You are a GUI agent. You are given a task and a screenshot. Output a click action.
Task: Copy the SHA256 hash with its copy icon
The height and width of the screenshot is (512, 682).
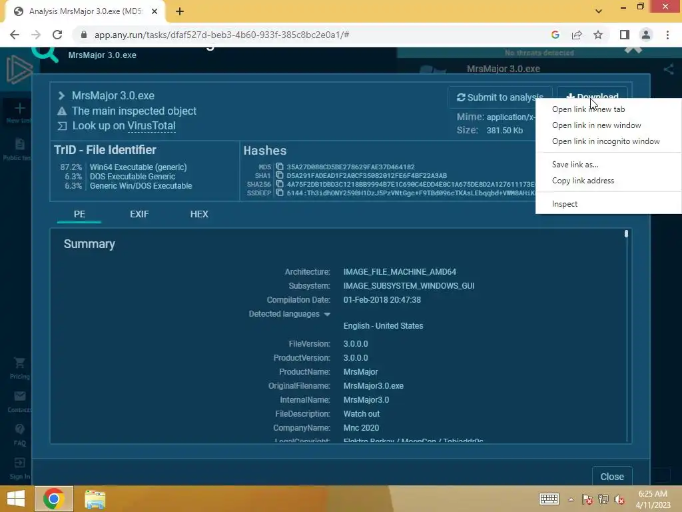click(x=280, y=184)
